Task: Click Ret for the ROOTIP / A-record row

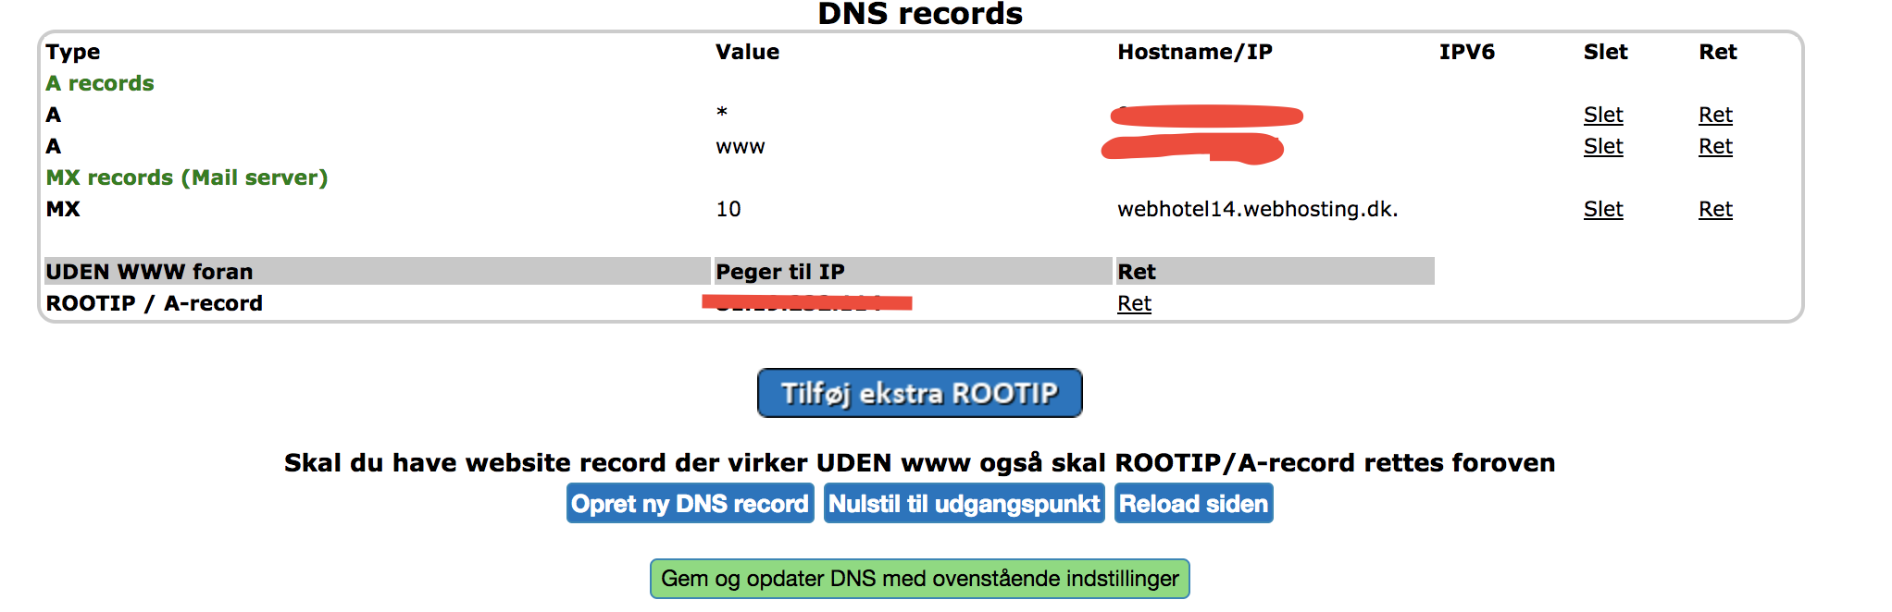Action: coord(1134,303)
